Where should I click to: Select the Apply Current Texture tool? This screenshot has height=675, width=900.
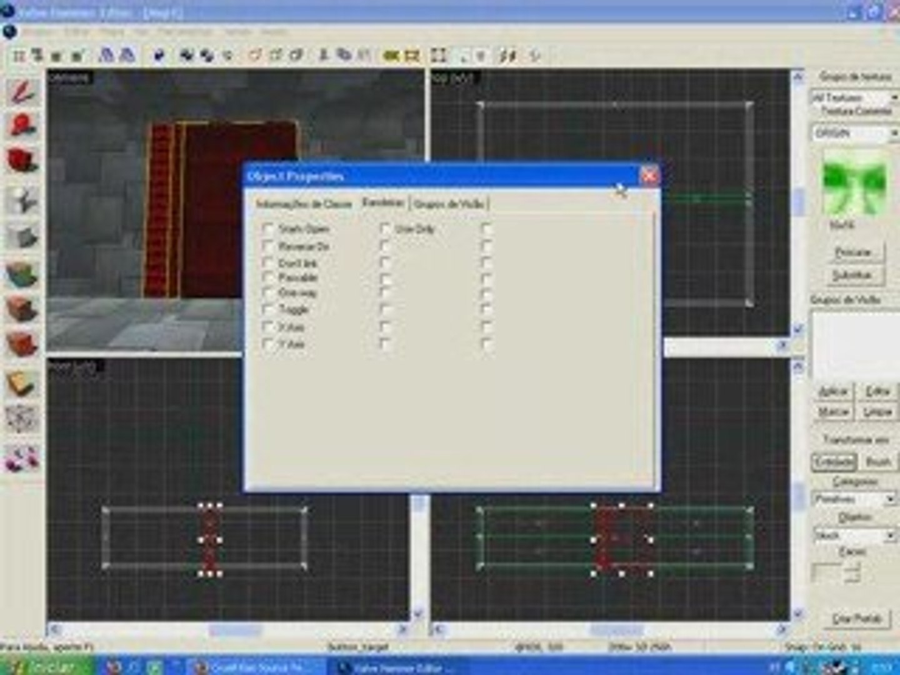[23, 309]
